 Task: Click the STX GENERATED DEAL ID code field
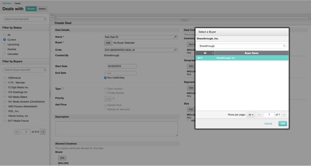[141, 50]
